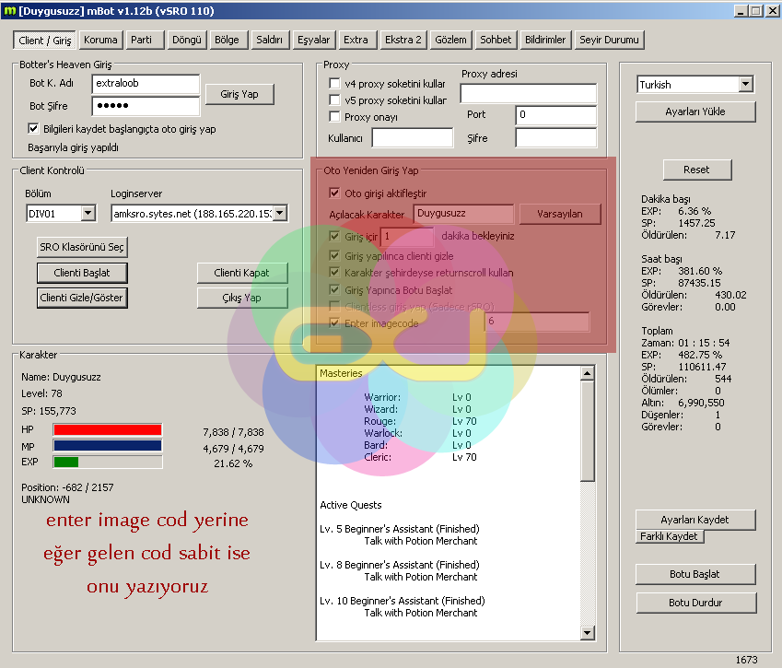
Task: Click the mBot title bar icon
Action: tap(9, 10)
